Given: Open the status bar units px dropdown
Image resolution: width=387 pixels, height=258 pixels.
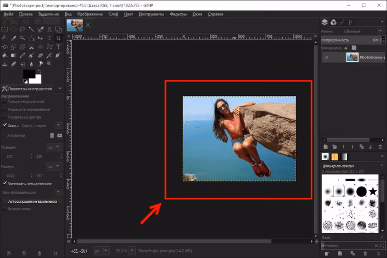Looking at the screenshot, I should [101, 251].
